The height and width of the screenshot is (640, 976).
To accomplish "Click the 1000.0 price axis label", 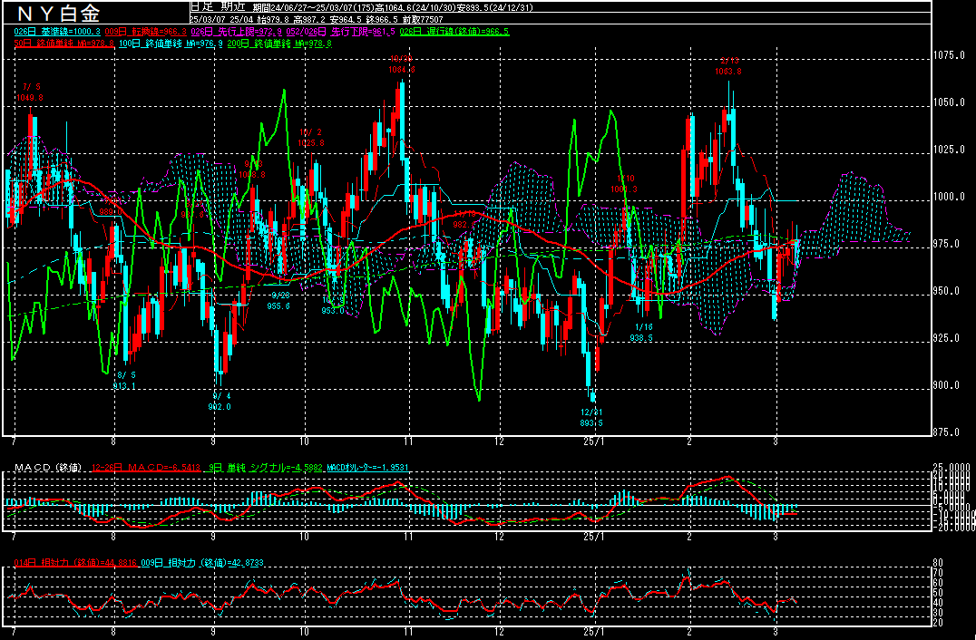I will (949, 197).
